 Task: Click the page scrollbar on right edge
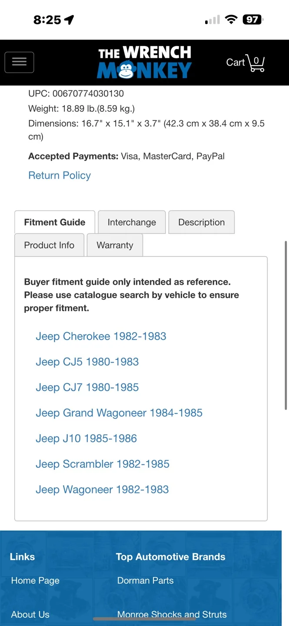click(286, 325)
